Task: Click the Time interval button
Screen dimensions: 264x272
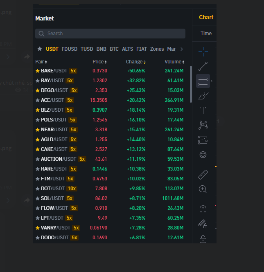Action: click(206, 34)
